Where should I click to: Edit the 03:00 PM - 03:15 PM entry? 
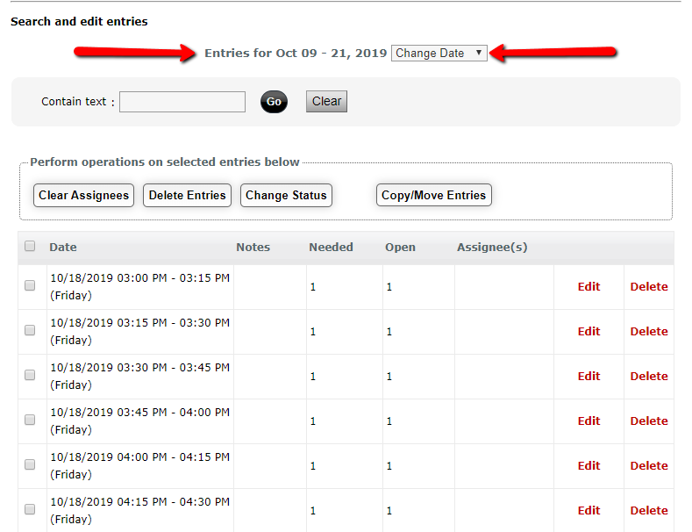click(x=589, y=287)
